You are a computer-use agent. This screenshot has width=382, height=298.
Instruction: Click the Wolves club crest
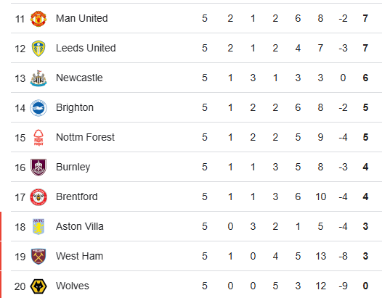[38, 286]
